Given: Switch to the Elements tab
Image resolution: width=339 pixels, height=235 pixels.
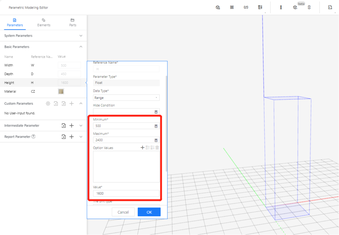Looking at the screenshot, I should point(44,22).
